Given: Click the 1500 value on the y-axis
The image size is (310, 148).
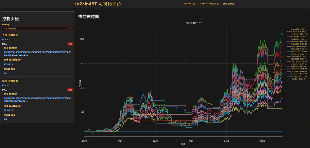Looking at the screenshot, I should [x=82, y=63].
